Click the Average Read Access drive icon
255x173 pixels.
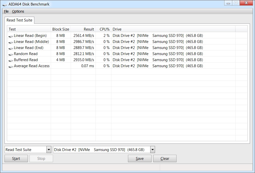(x=11, y=66)
